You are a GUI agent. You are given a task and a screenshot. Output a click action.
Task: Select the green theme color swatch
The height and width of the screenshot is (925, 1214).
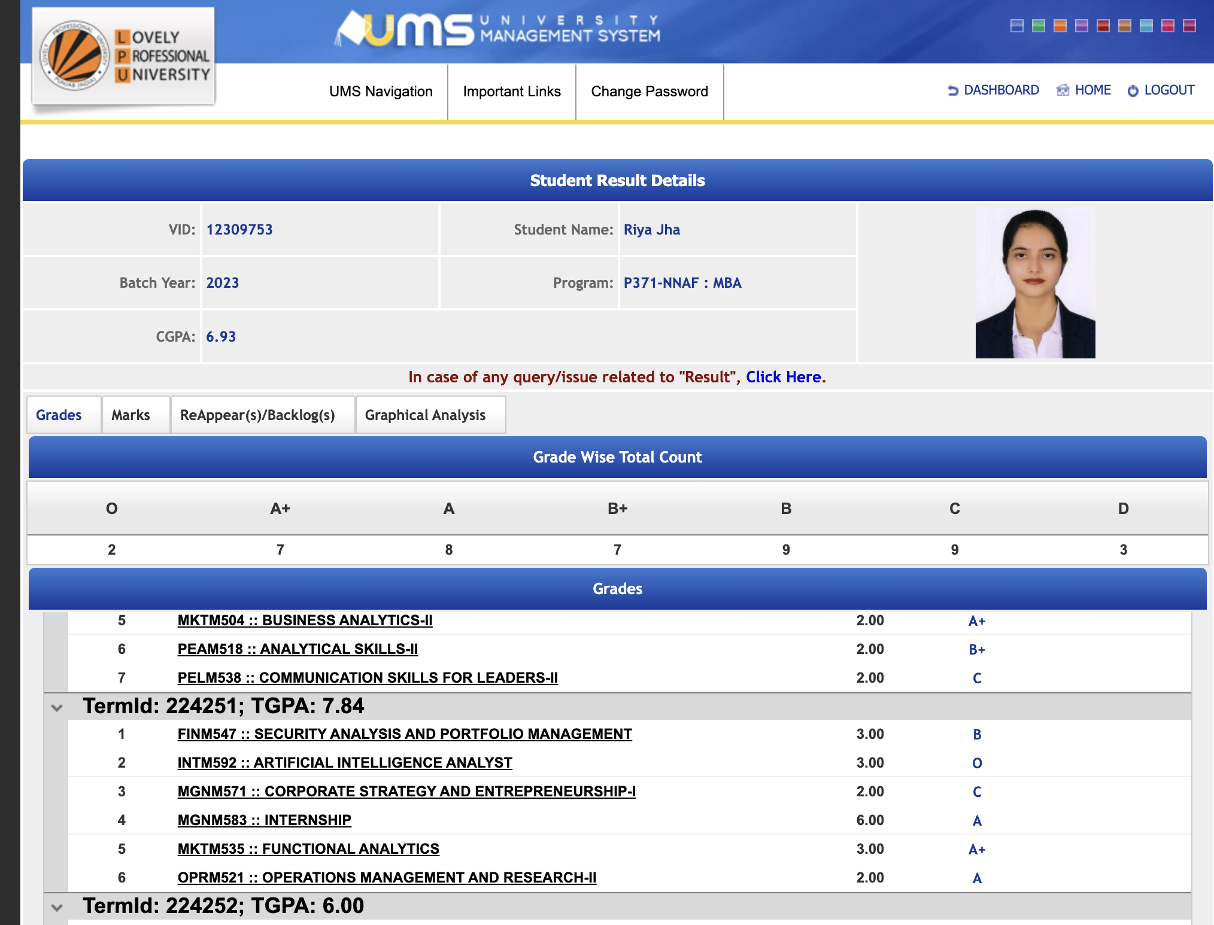[x=1039, y=26]
